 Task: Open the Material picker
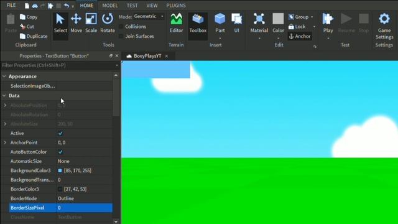pos(259,26)
